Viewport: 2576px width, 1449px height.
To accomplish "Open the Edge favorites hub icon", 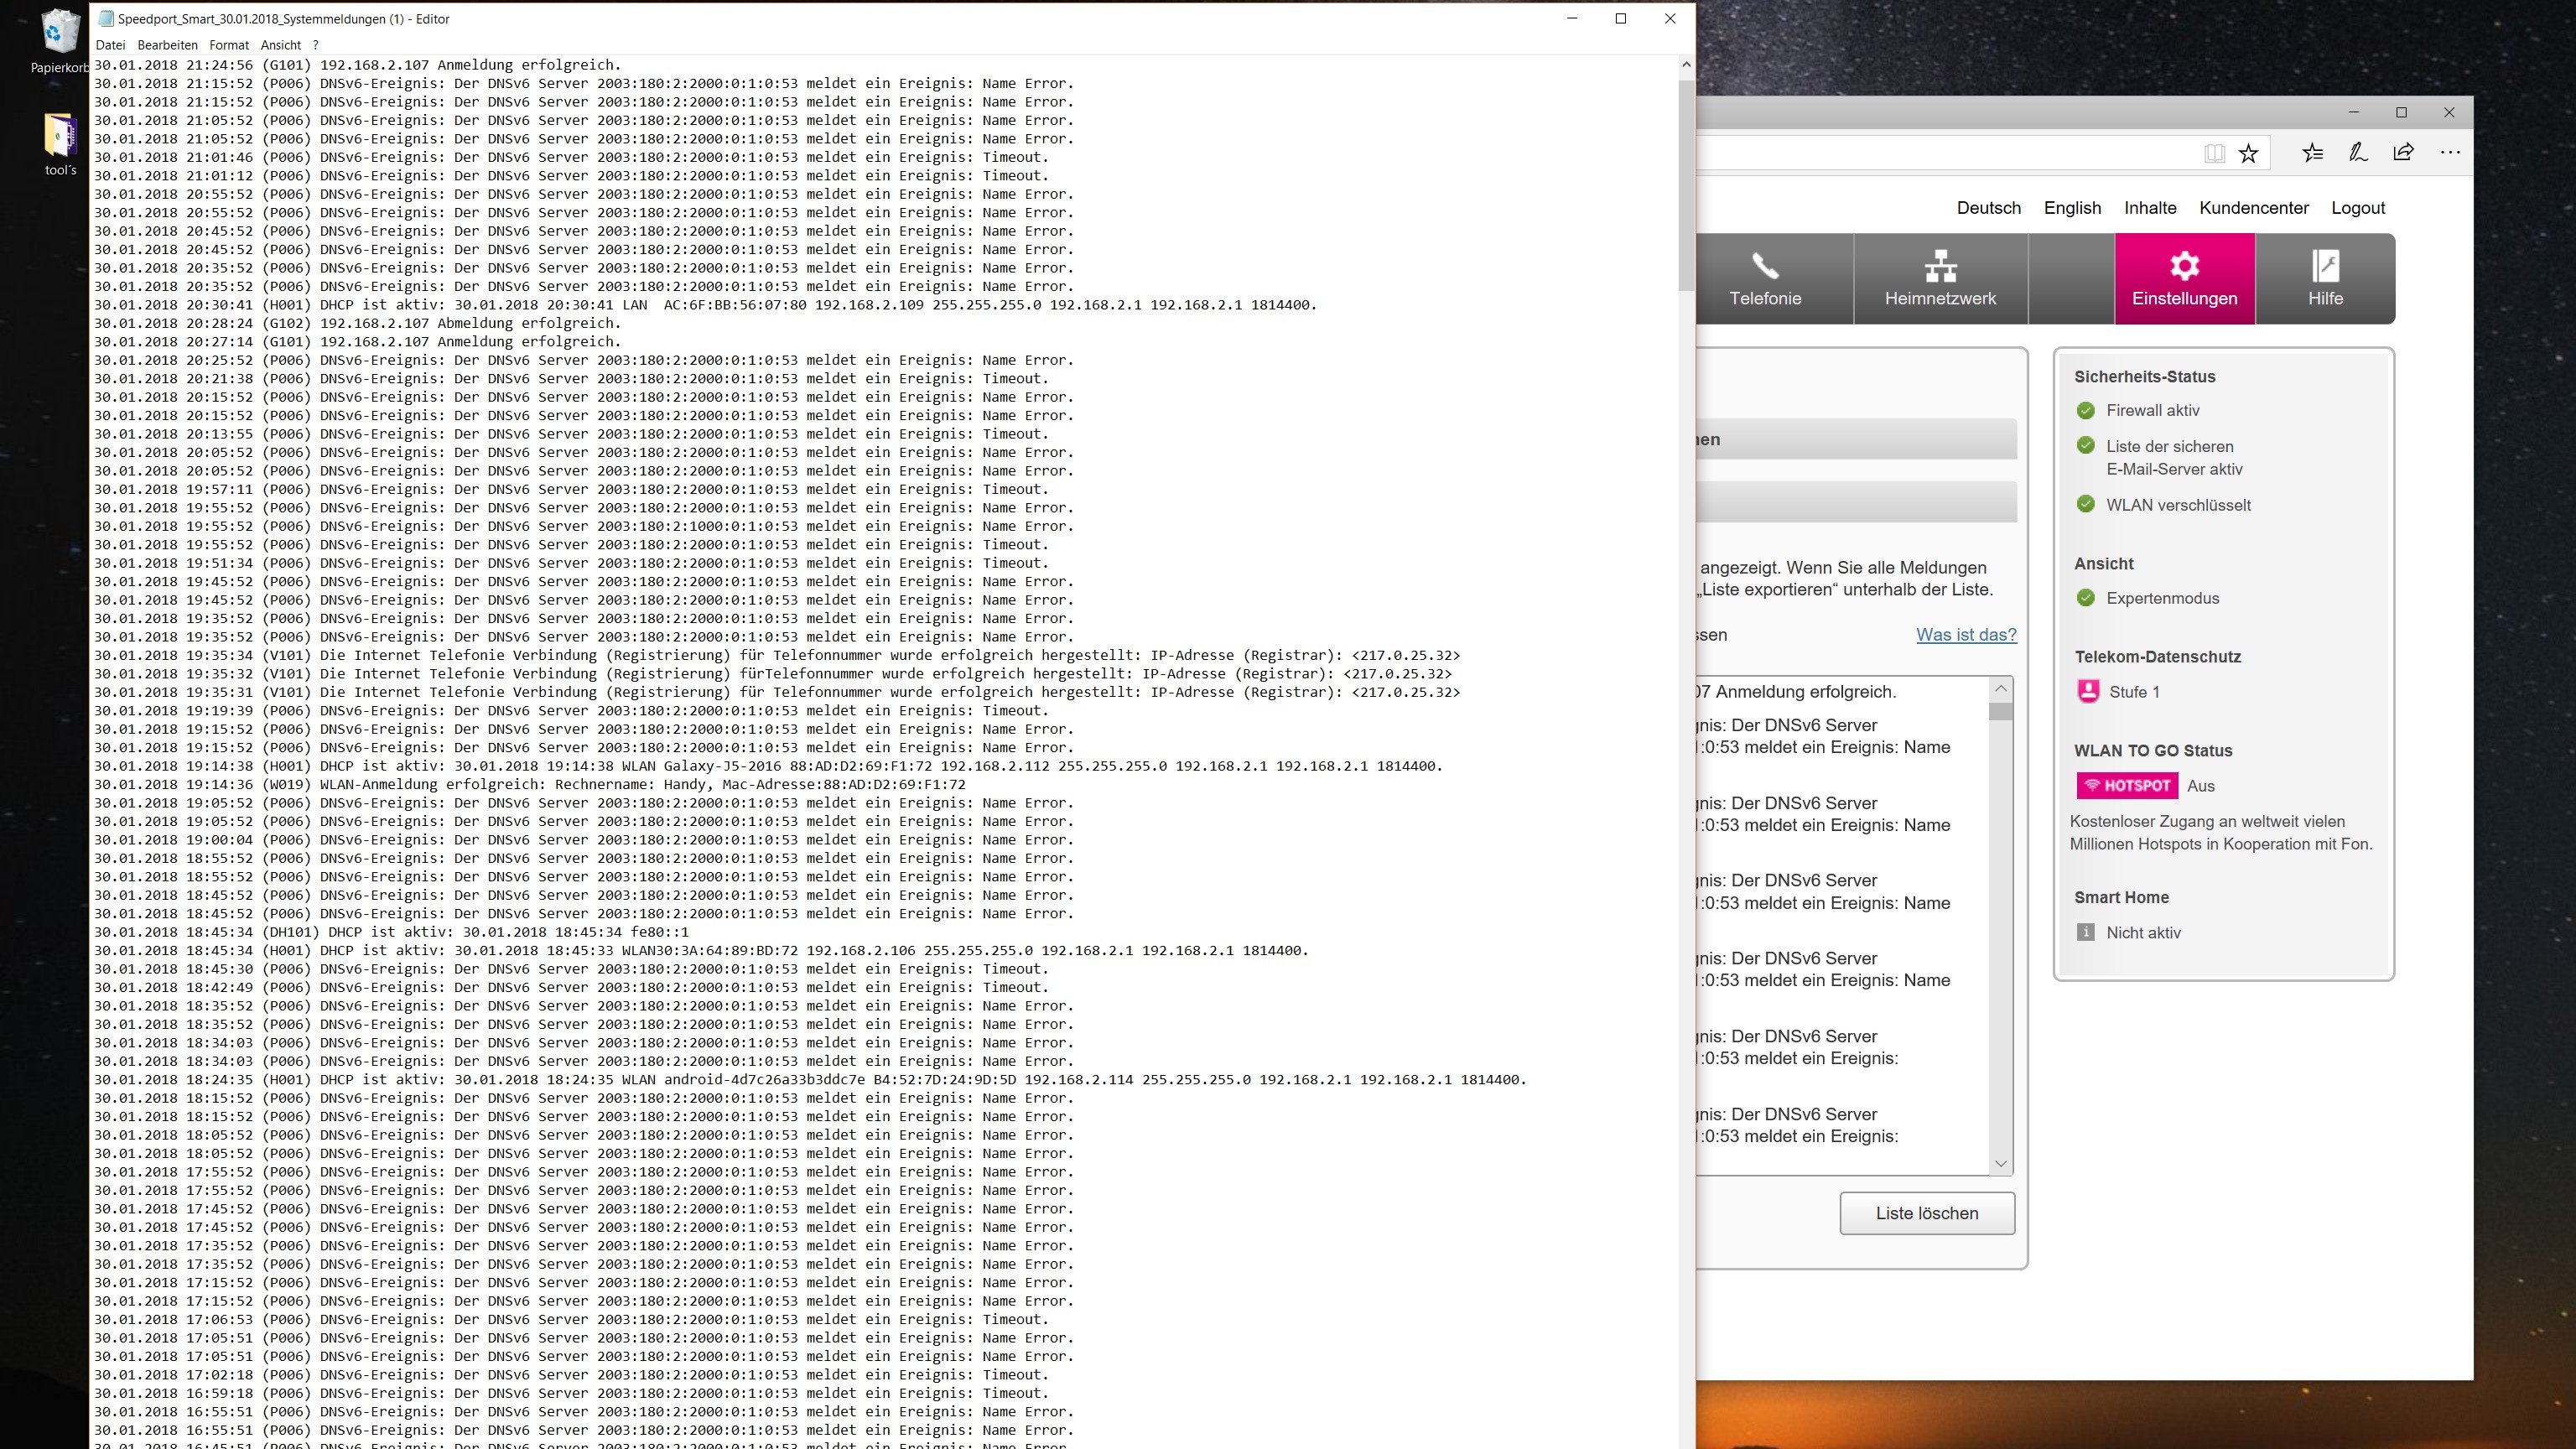I will (x=2312, y=153).
